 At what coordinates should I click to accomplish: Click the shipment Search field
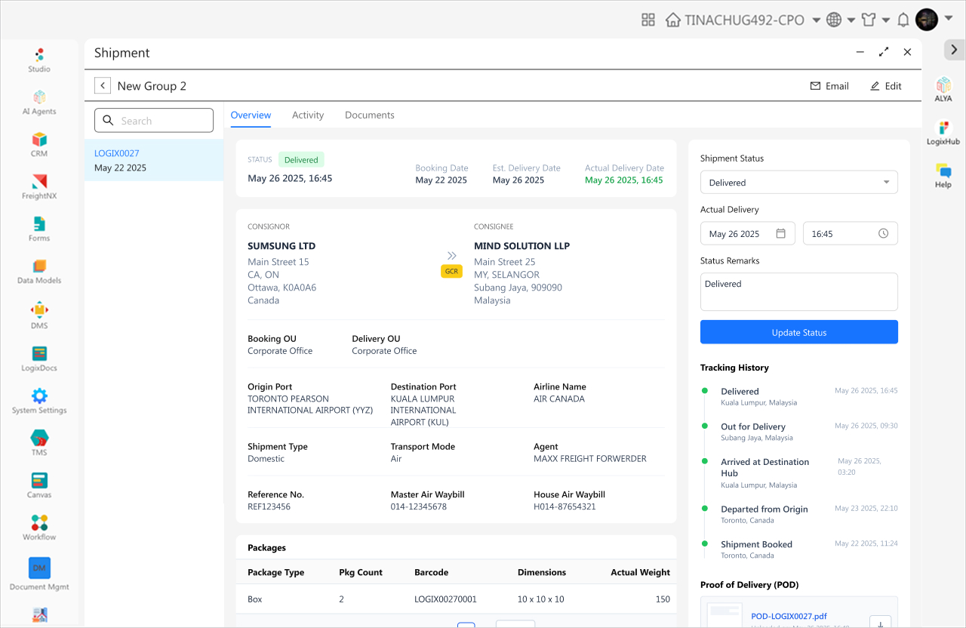pos(154,121)
